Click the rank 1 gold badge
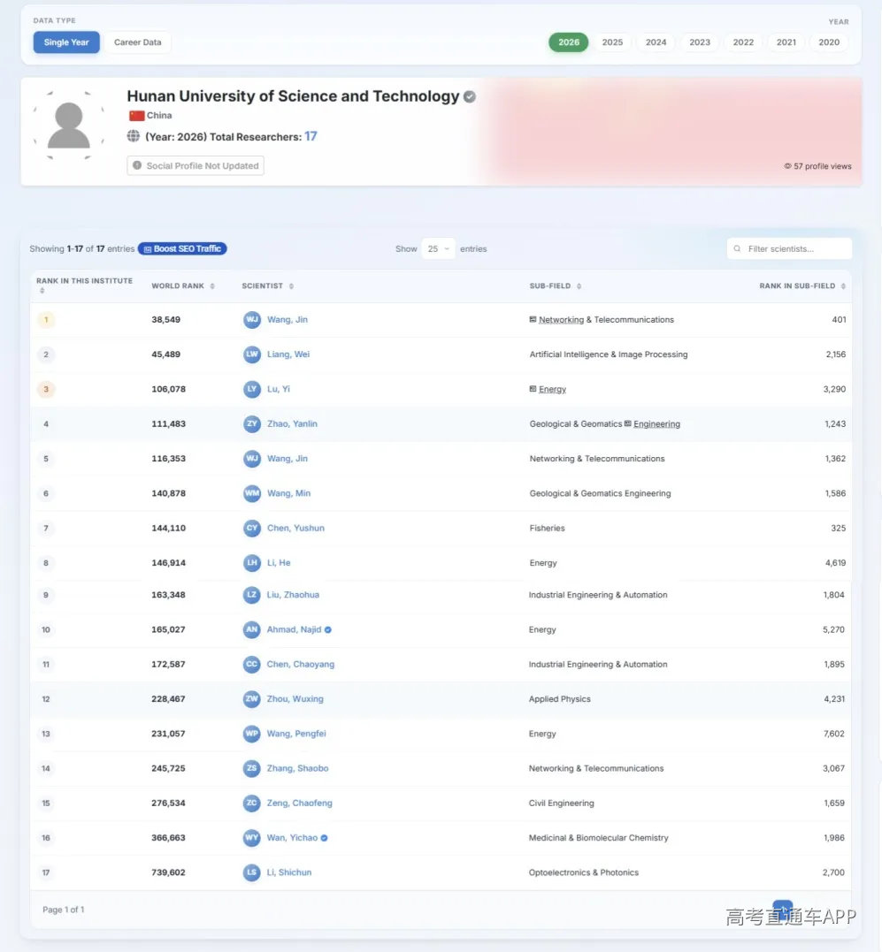Image resolution: width=882 pixels, height=952 pixels. click(45, 320)
